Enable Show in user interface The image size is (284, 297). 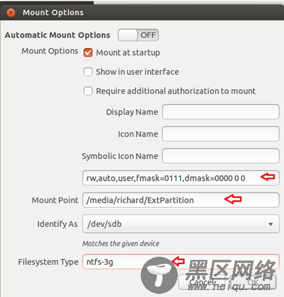click(88, 72)
